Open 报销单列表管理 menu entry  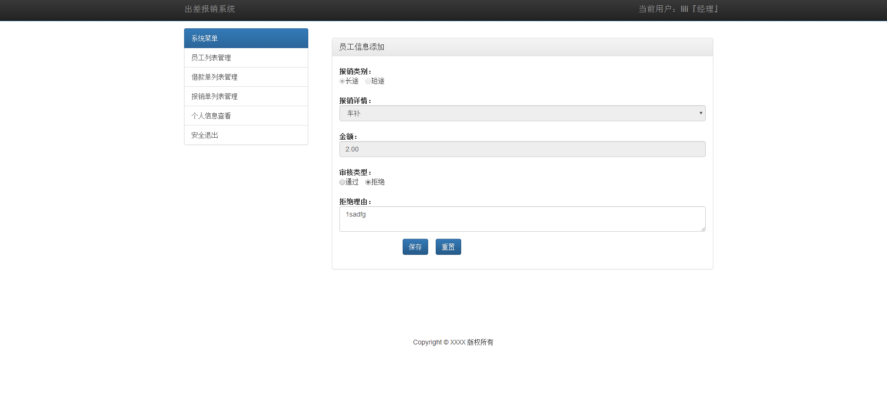[246, 96]
